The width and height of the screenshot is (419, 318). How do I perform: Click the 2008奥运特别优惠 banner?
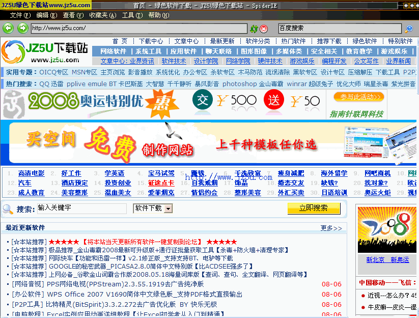tap(163, 104)
